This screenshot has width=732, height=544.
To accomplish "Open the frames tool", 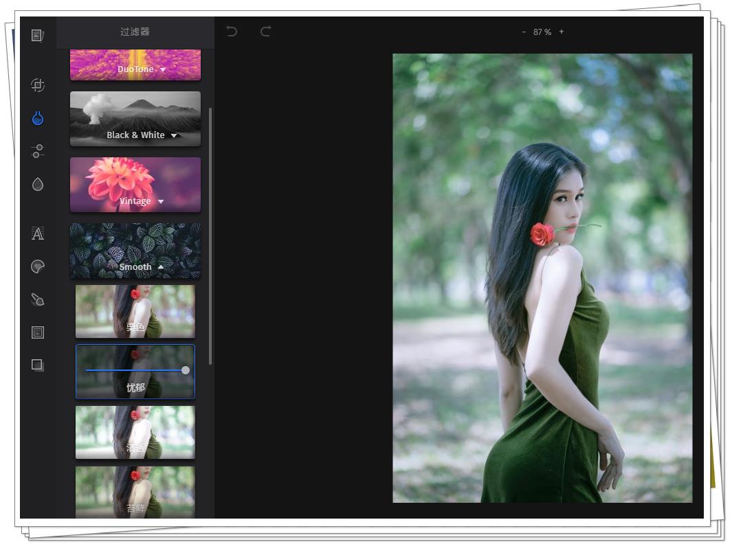I will [x=37, y=332].
